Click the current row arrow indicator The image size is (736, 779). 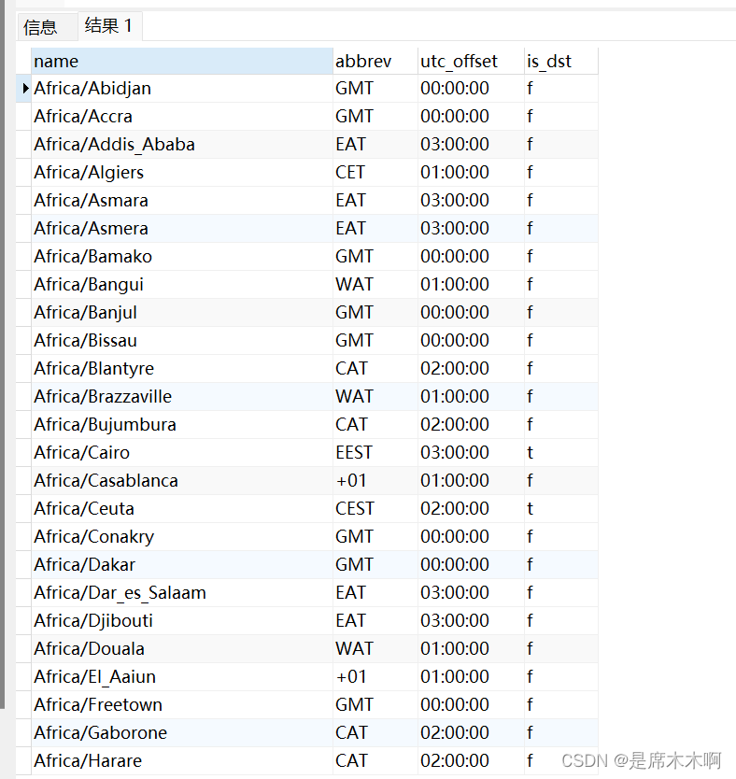click(24, 89)
